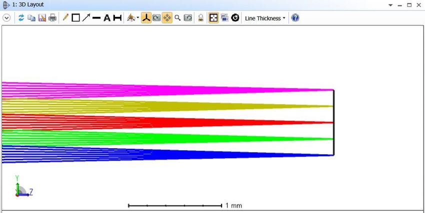Click the XYZ axis triad in the layout
This screenshot has height=213, width=425.
(23, 187)
